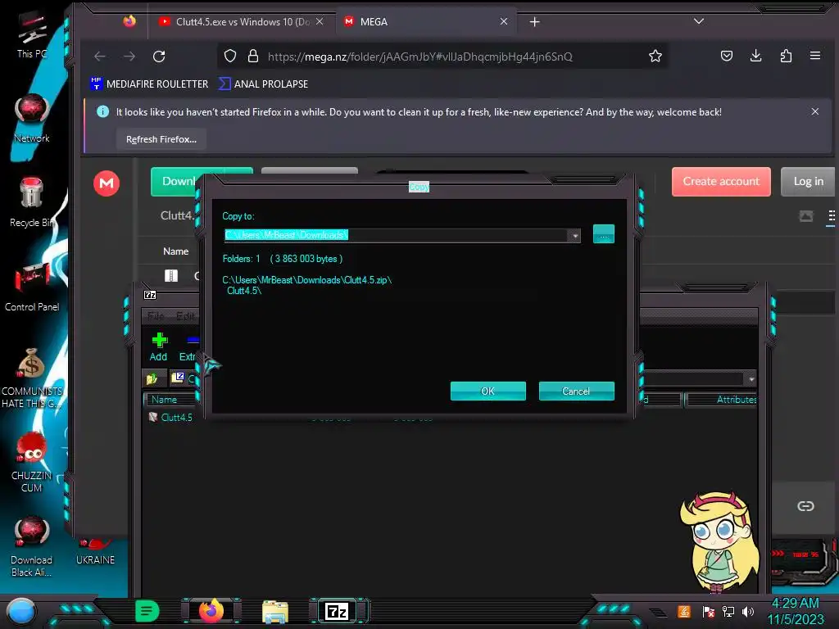
Task: Expand the Copy to path dropdown
Action: tap(574, 235)
